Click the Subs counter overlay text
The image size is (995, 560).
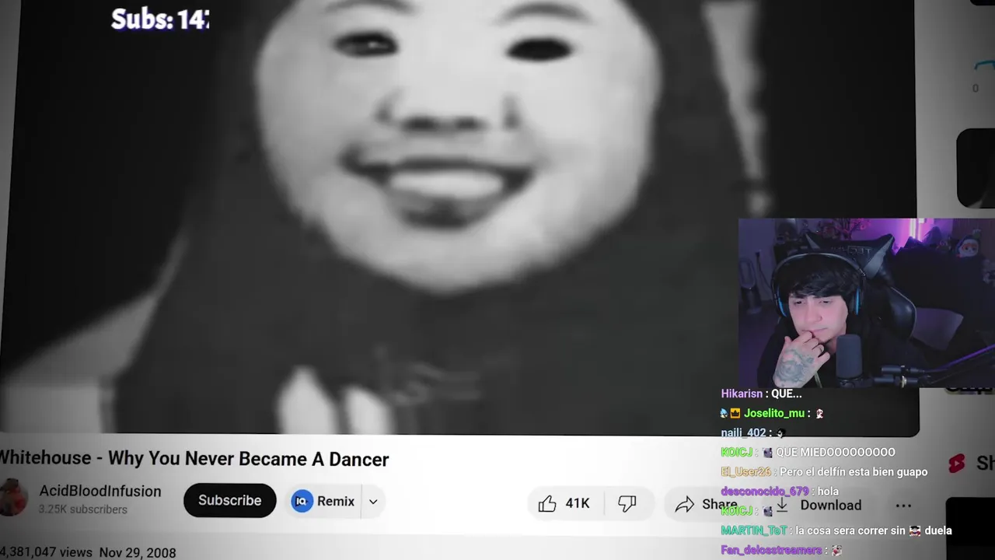[x=160, y=19]
